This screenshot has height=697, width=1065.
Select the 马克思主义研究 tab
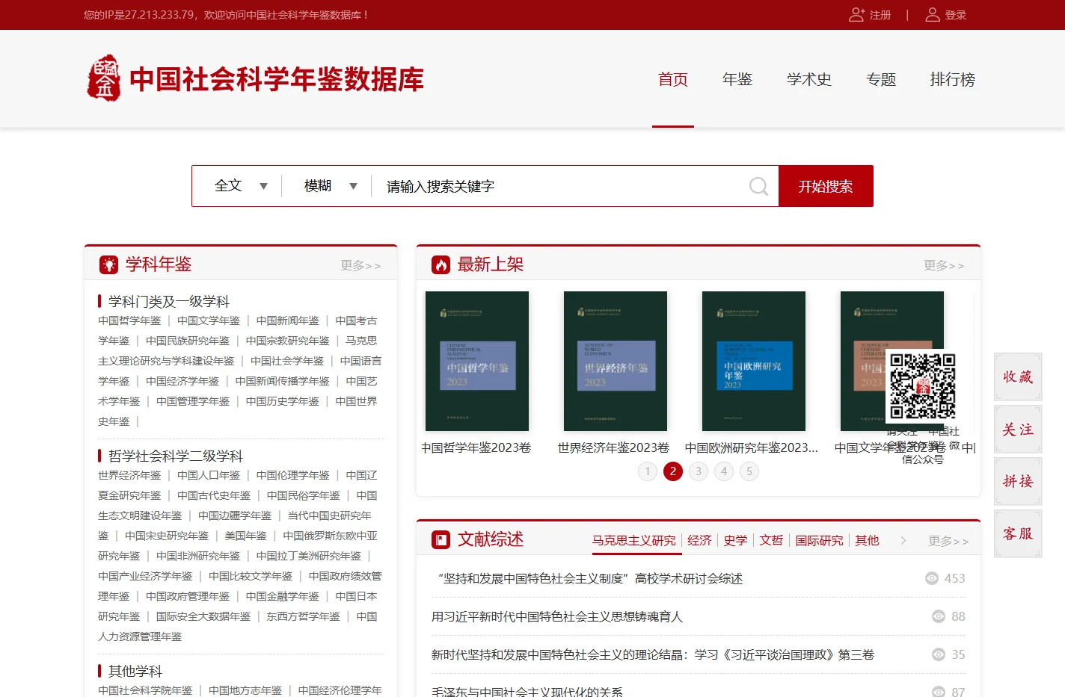634,540
